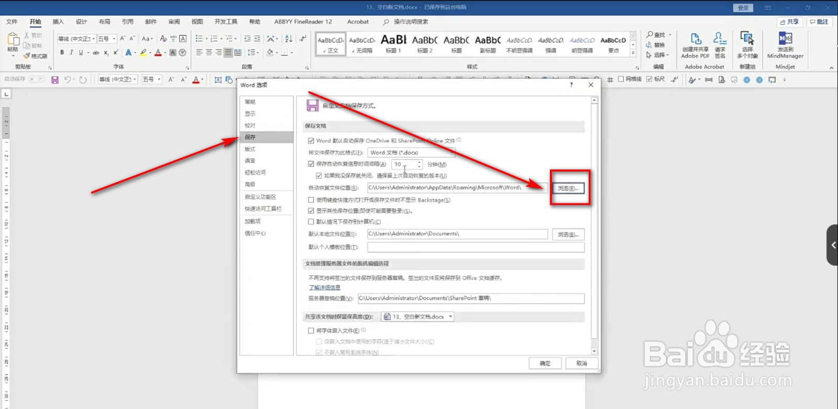Click Browse for default local file location
Viewport: 838px width, 409px height.
point(568,234)
